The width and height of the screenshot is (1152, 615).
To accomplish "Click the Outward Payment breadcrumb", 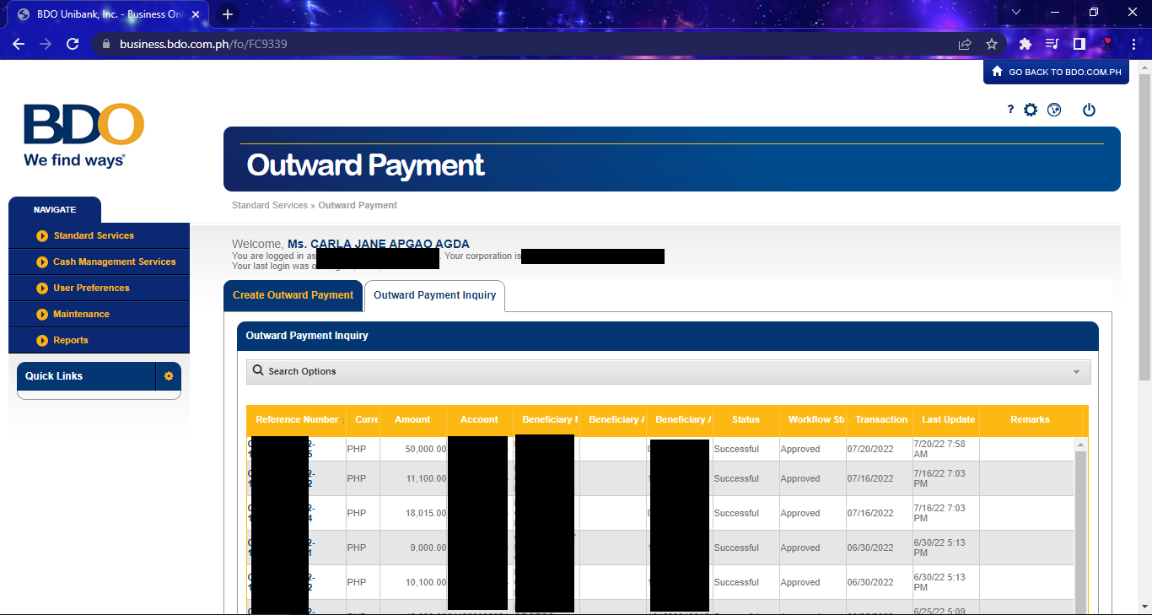I will (358, 205).
